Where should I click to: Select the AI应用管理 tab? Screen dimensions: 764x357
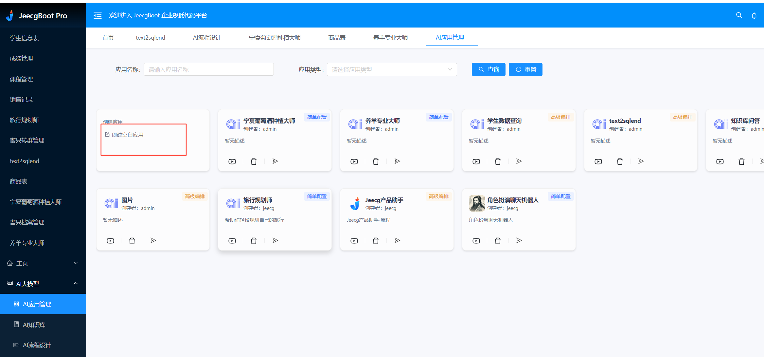450,38
